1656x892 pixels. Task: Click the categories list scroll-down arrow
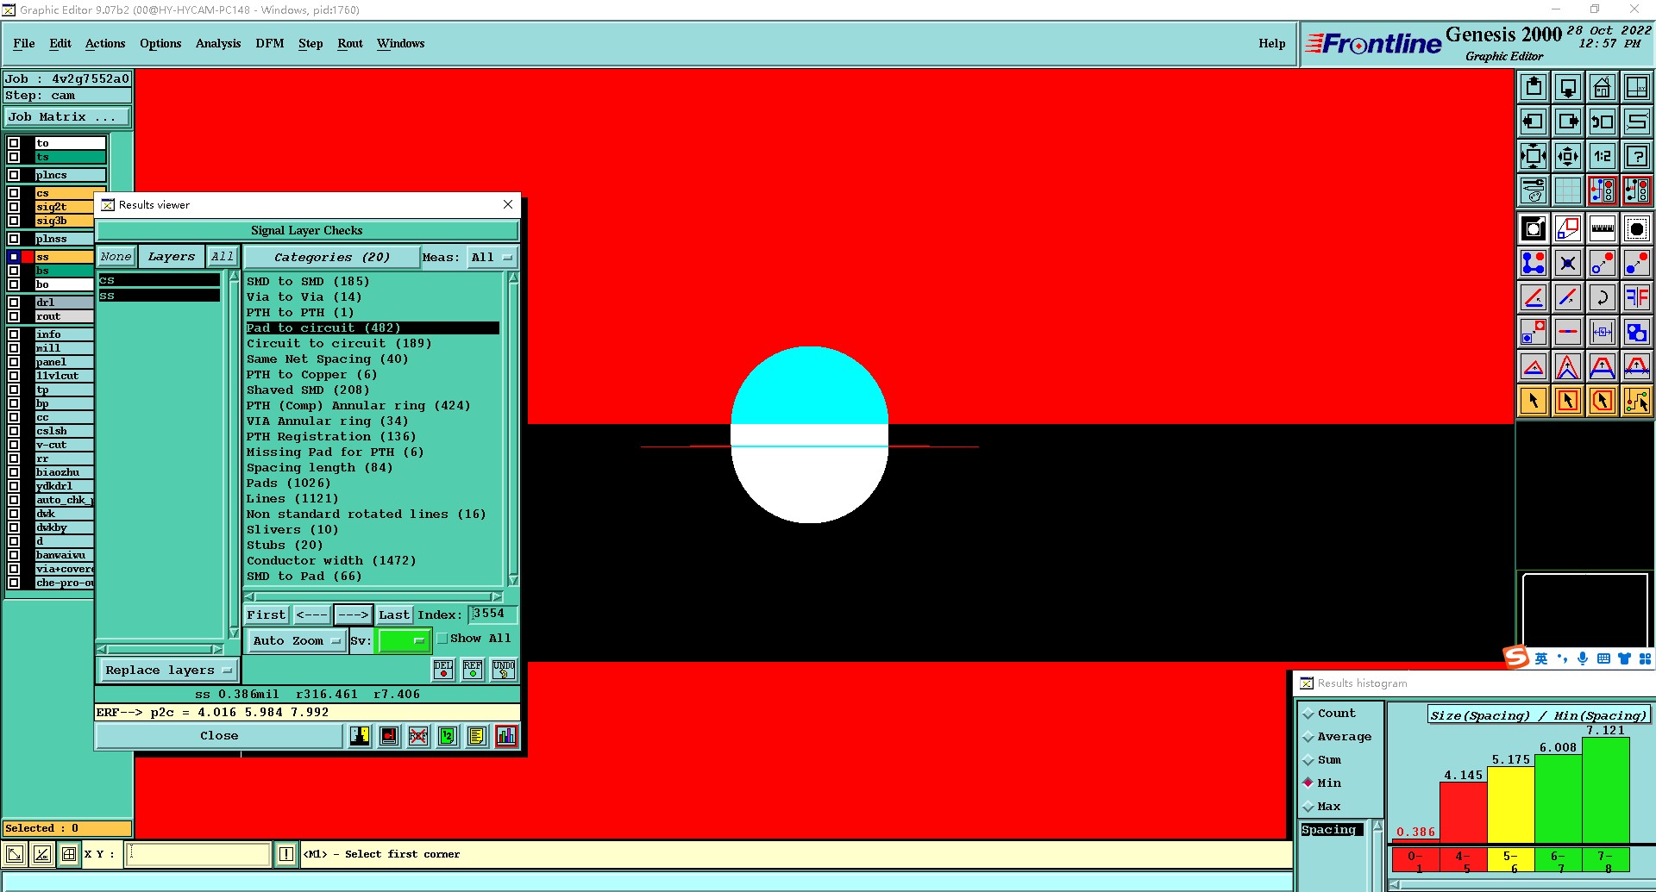click(513, 581)
